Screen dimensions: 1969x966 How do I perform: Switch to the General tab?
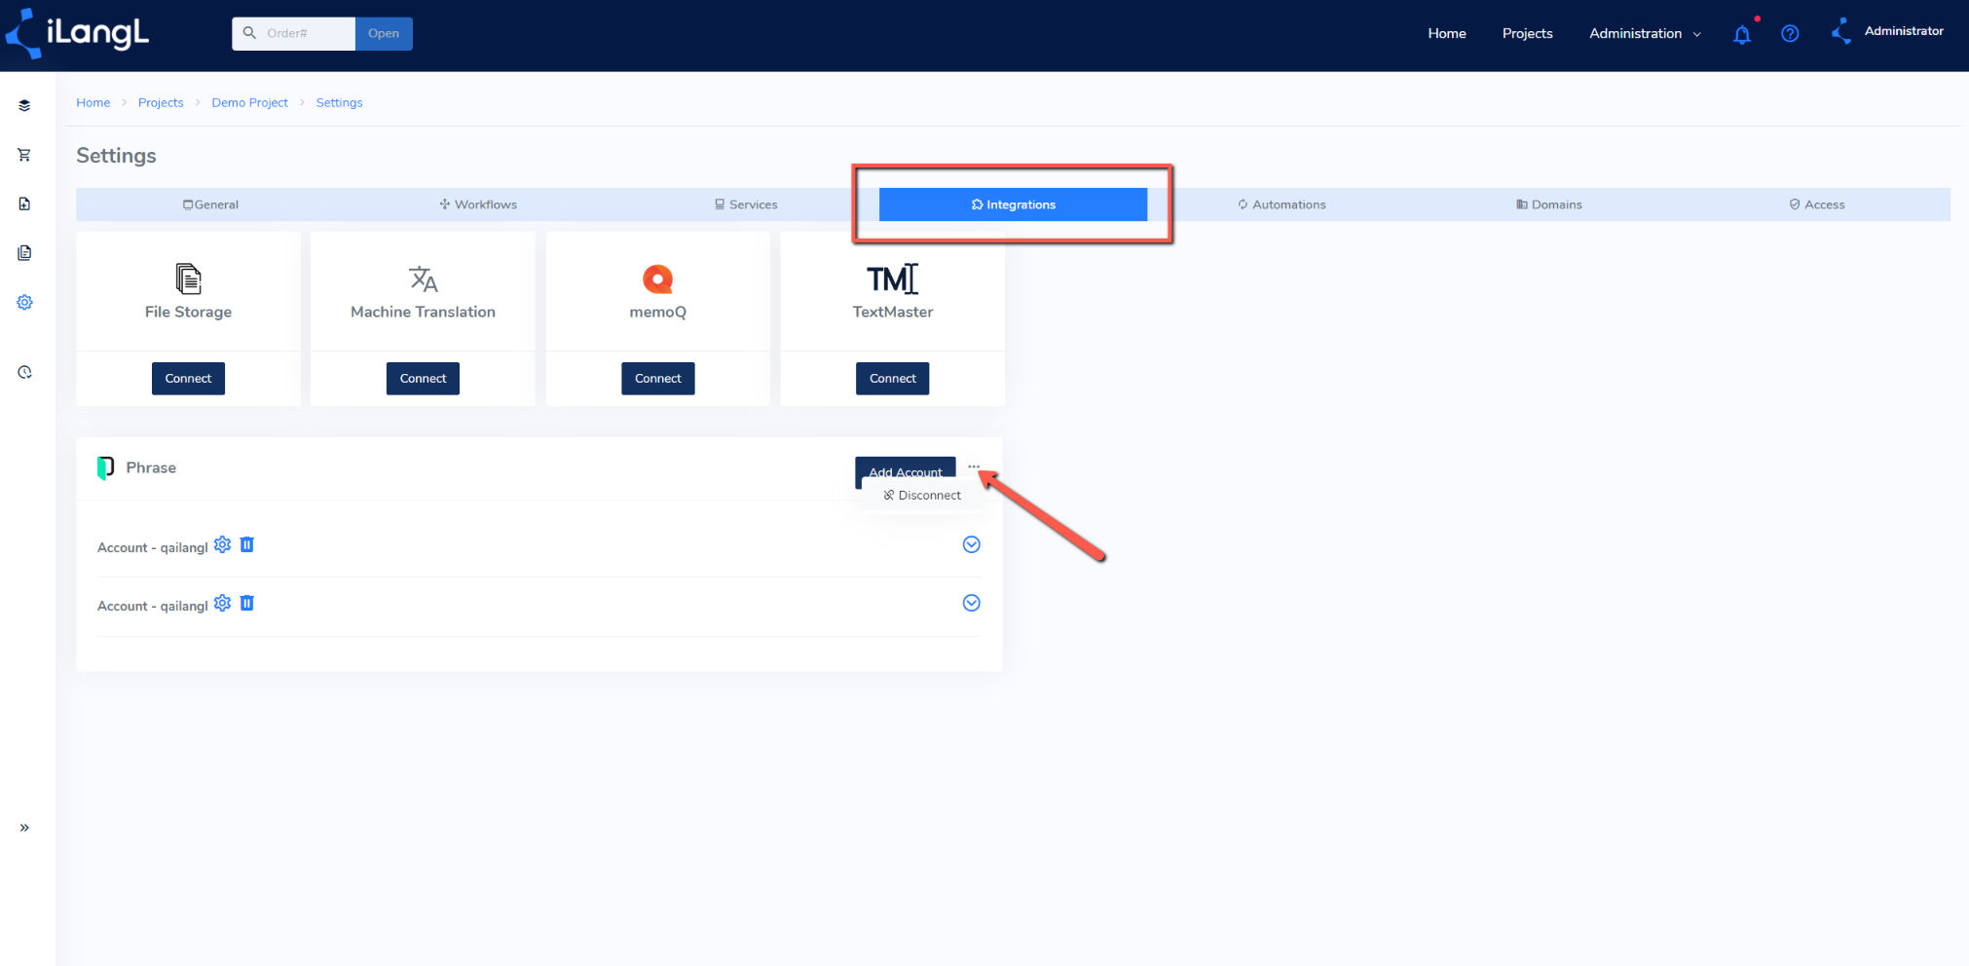(x=210, y=204)
